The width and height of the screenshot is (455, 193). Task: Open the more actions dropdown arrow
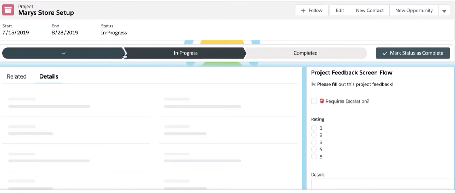444,11
